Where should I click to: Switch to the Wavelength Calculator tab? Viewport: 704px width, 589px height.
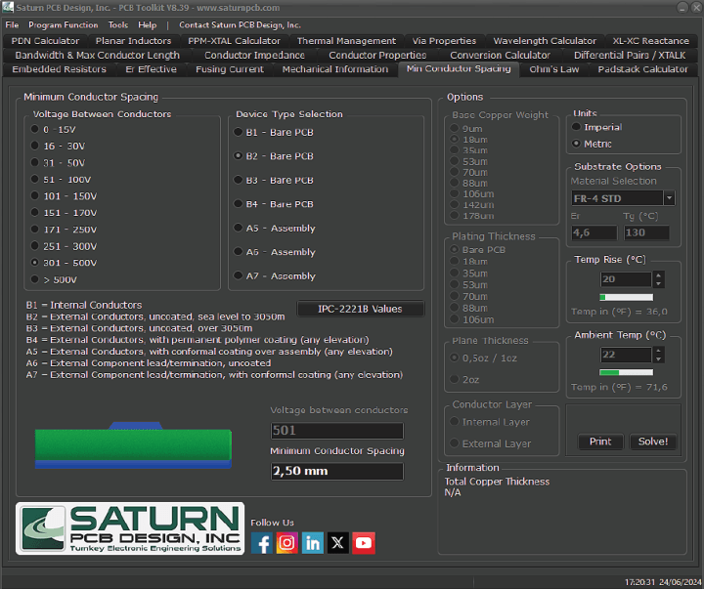(545, 41)
